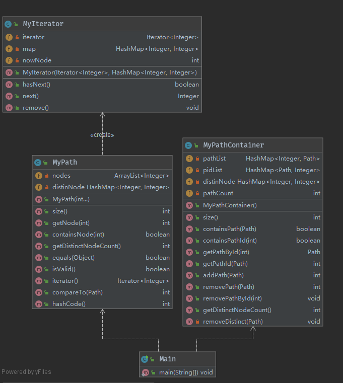Click the method icon of hasNext()
Viewport: 343px width, 383px height.
tap(9, 85)
